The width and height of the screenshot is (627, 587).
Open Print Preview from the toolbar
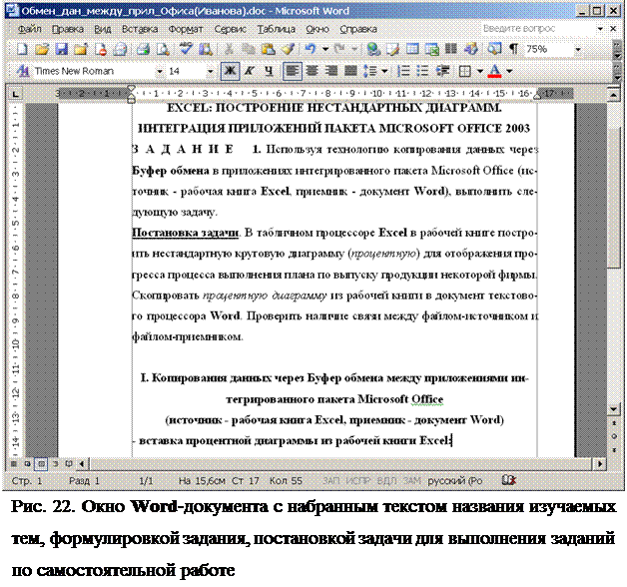(x=163, y=49)
